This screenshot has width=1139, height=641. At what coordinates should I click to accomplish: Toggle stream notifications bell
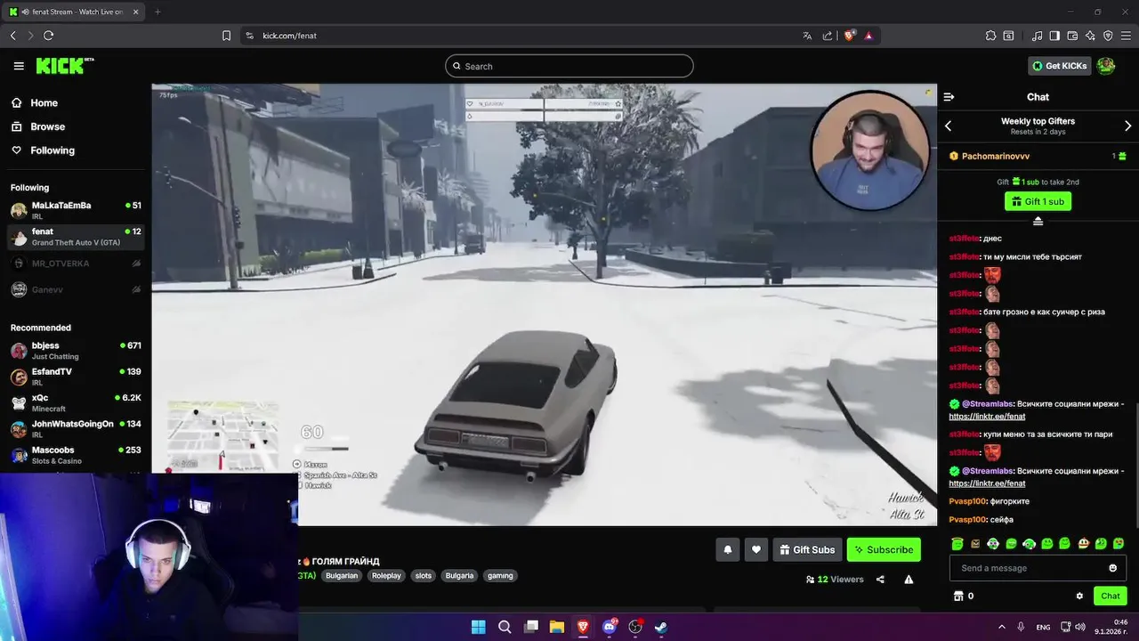[x=727, y=550]
